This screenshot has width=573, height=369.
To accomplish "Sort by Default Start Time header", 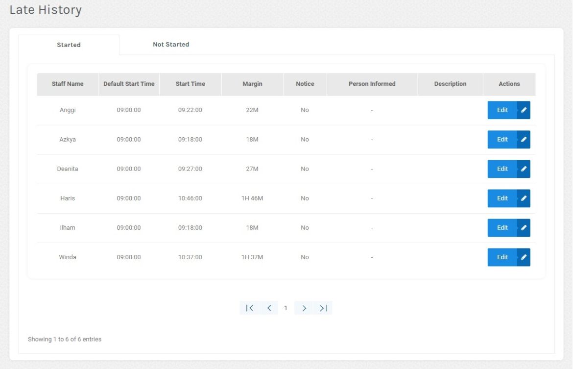I will pos(129,84).
